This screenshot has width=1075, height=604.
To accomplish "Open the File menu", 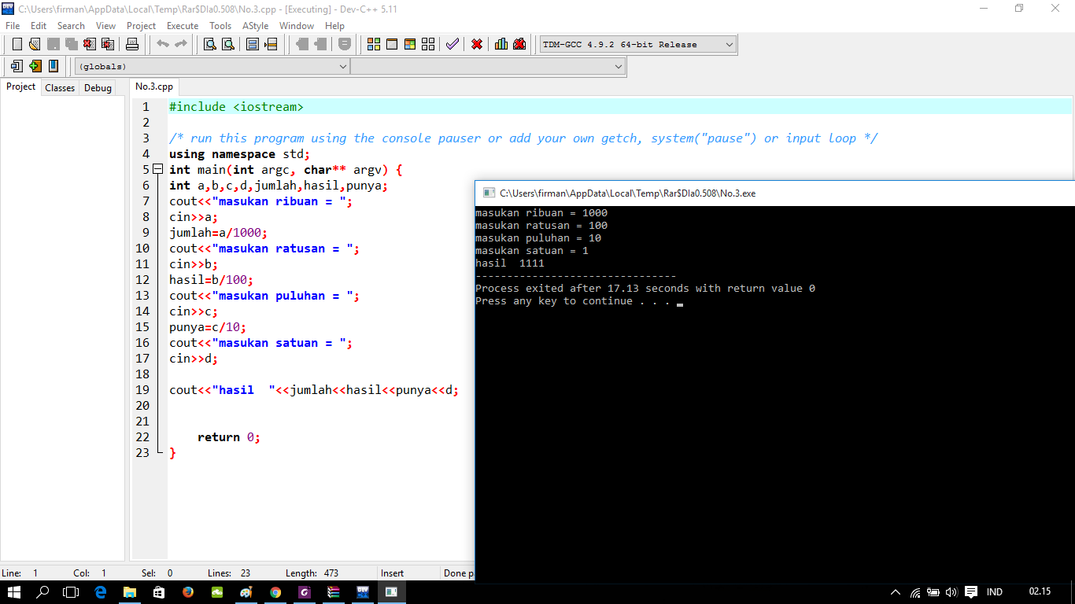I will point(13,25).
